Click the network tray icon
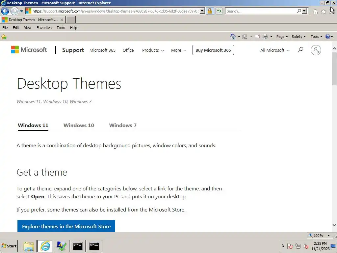 pos(298,246)
